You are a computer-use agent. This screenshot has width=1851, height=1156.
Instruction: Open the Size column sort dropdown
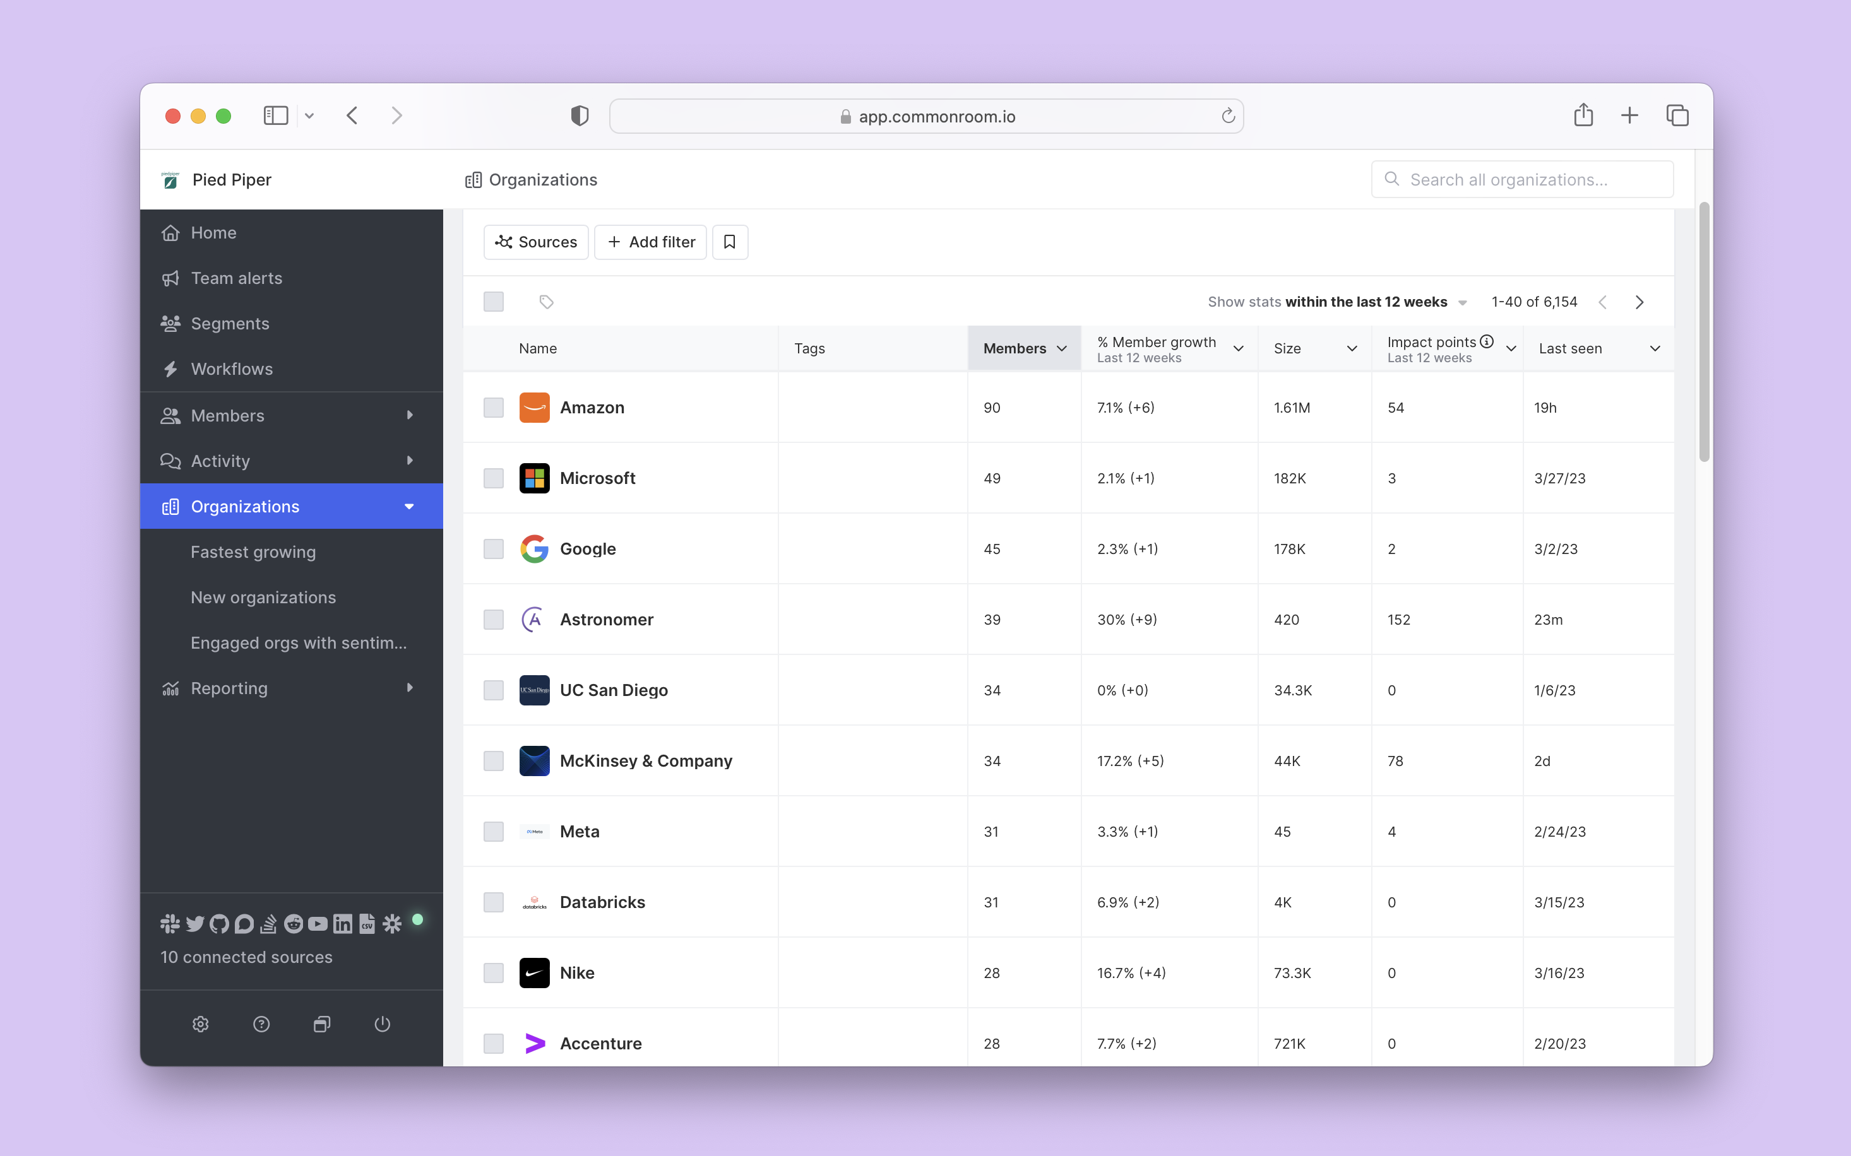tap(1352, 349)
